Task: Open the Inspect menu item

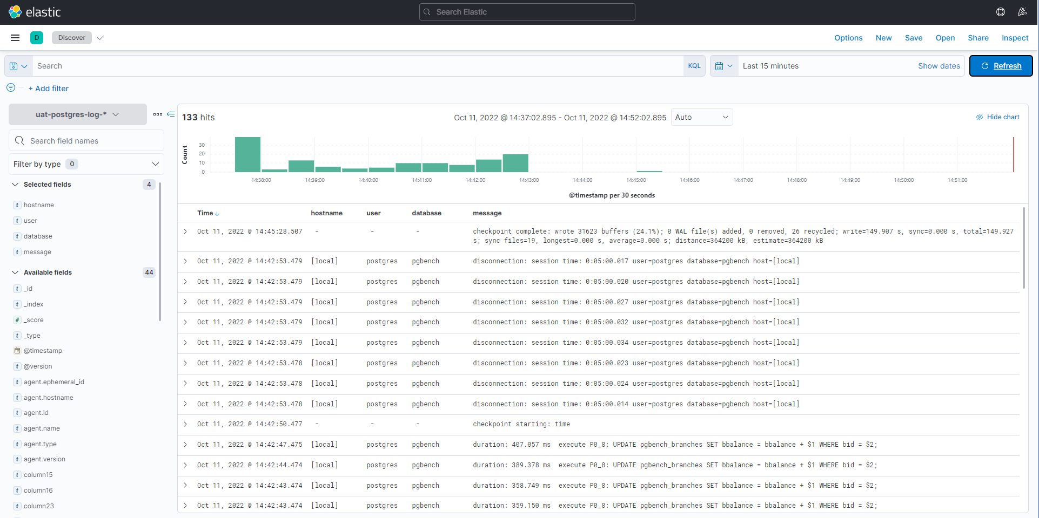Action: point(1015,38)
